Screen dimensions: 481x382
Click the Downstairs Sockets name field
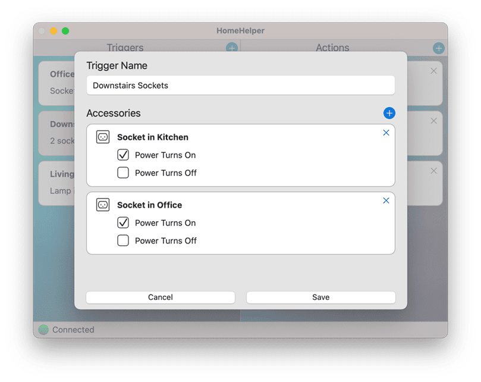[240, 85]
